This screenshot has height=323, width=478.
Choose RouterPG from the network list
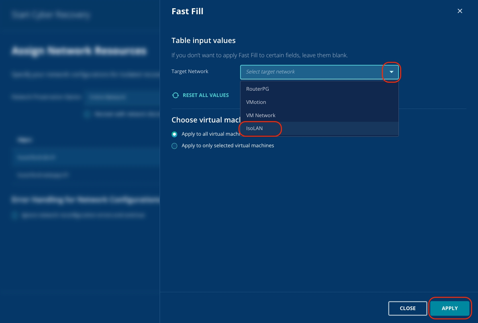click(257, 89)
